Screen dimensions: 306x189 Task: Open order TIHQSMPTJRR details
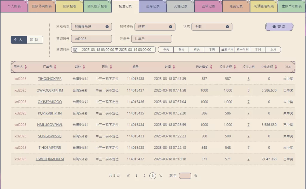click(50, 148)
